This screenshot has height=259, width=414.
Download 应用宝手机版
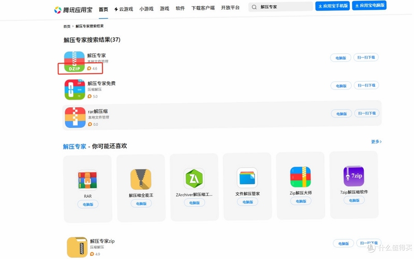[333, 6]
